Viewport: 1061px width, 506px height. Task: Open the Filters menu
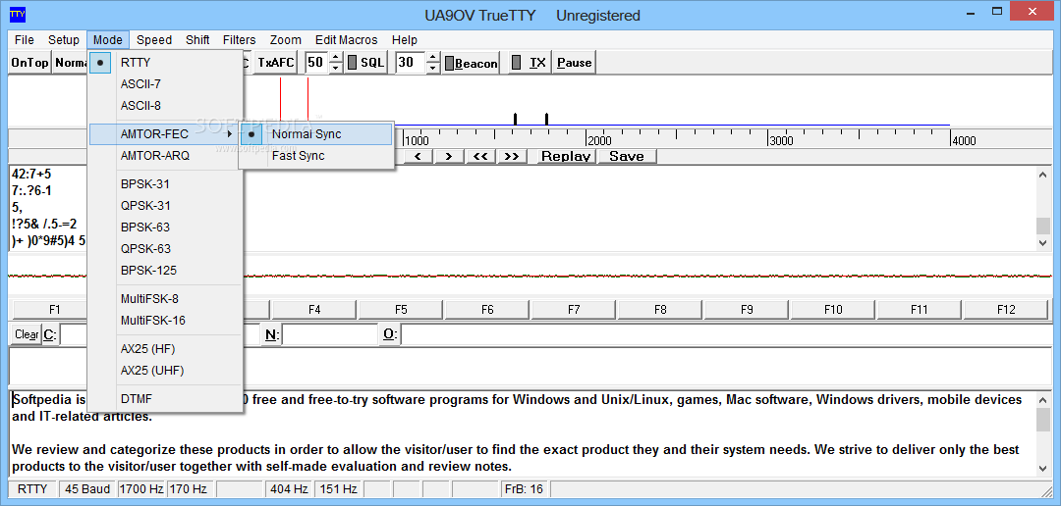(x=240, y=40)
